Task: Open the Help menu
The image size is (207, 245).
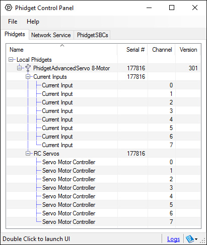Action: [x=33, y=22]
